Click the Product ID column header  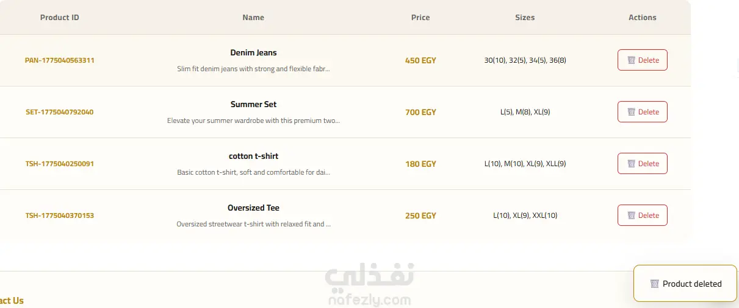coord(60,18)
